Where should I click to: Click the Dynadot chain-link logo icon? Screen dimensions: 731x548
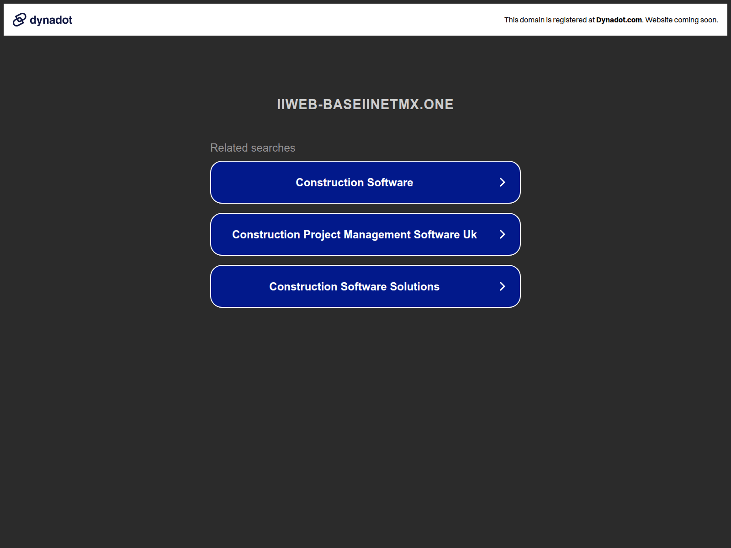(19, 20)
